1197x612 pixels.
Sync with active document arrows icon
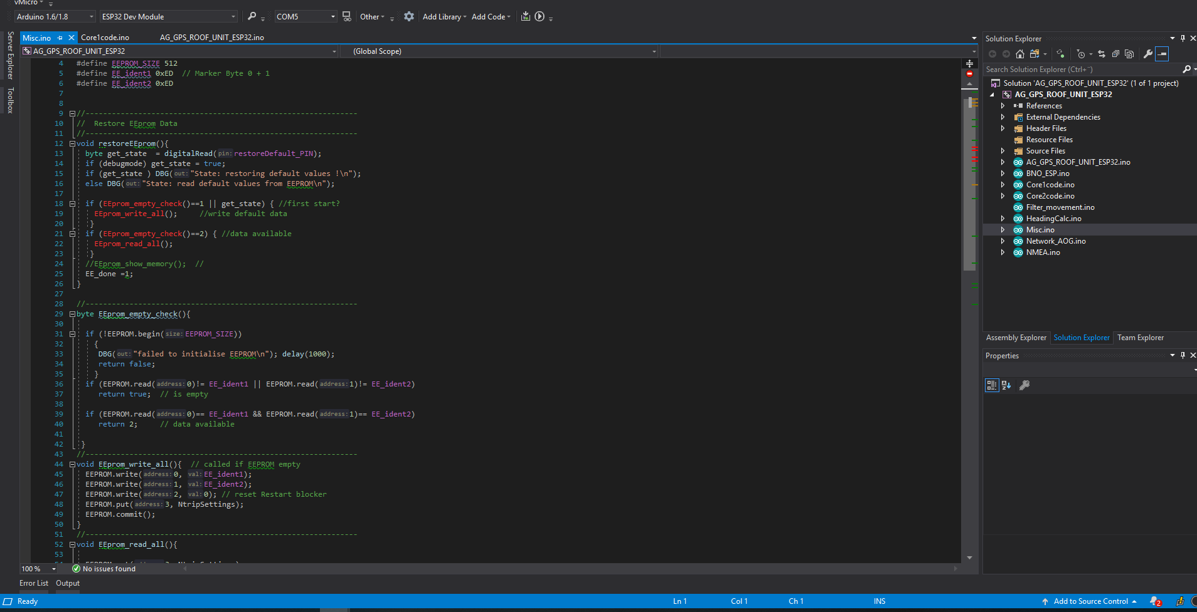coord(1101,54)
